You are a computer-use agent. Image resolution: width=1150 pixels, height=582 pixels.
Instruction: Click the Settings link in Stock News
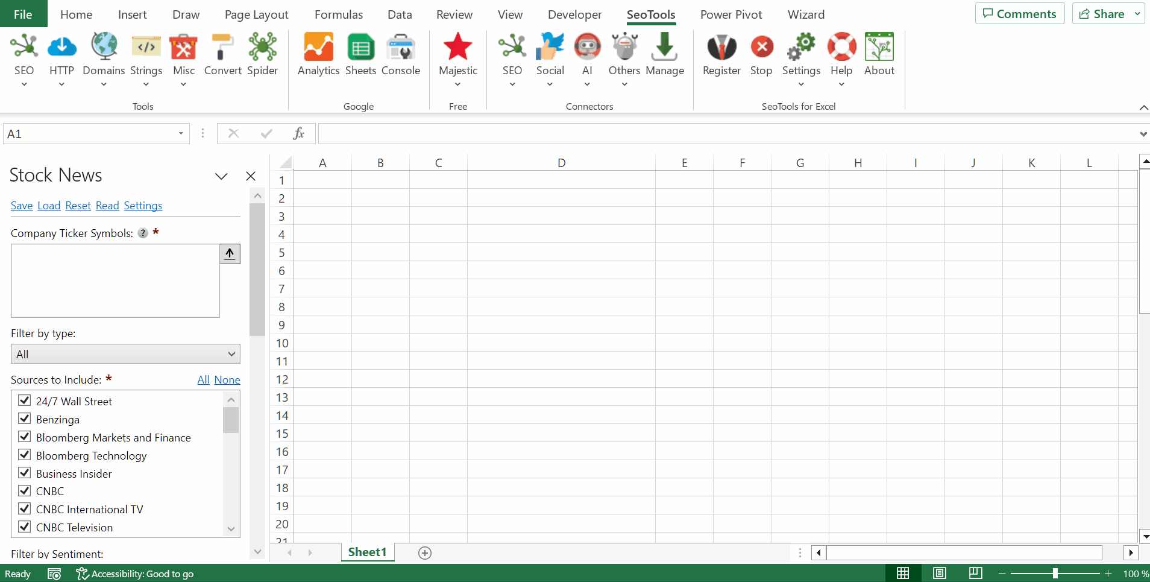(x=143, y=206)
